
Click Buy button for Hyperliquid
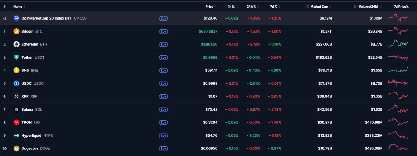pyautogui.click(x=163, y=136)
